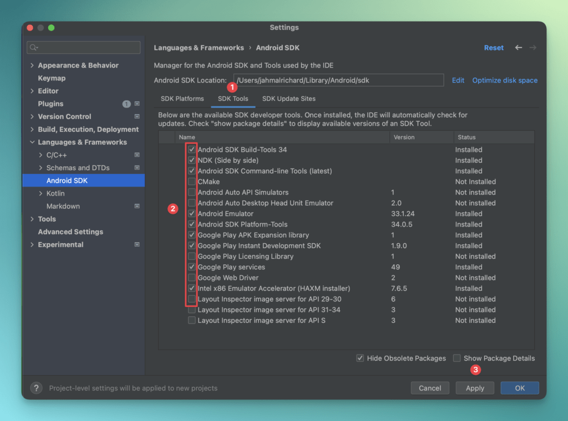Click the project-level icon beside Version Control
This screenshot has height=421, width=568.
(137, 116)
